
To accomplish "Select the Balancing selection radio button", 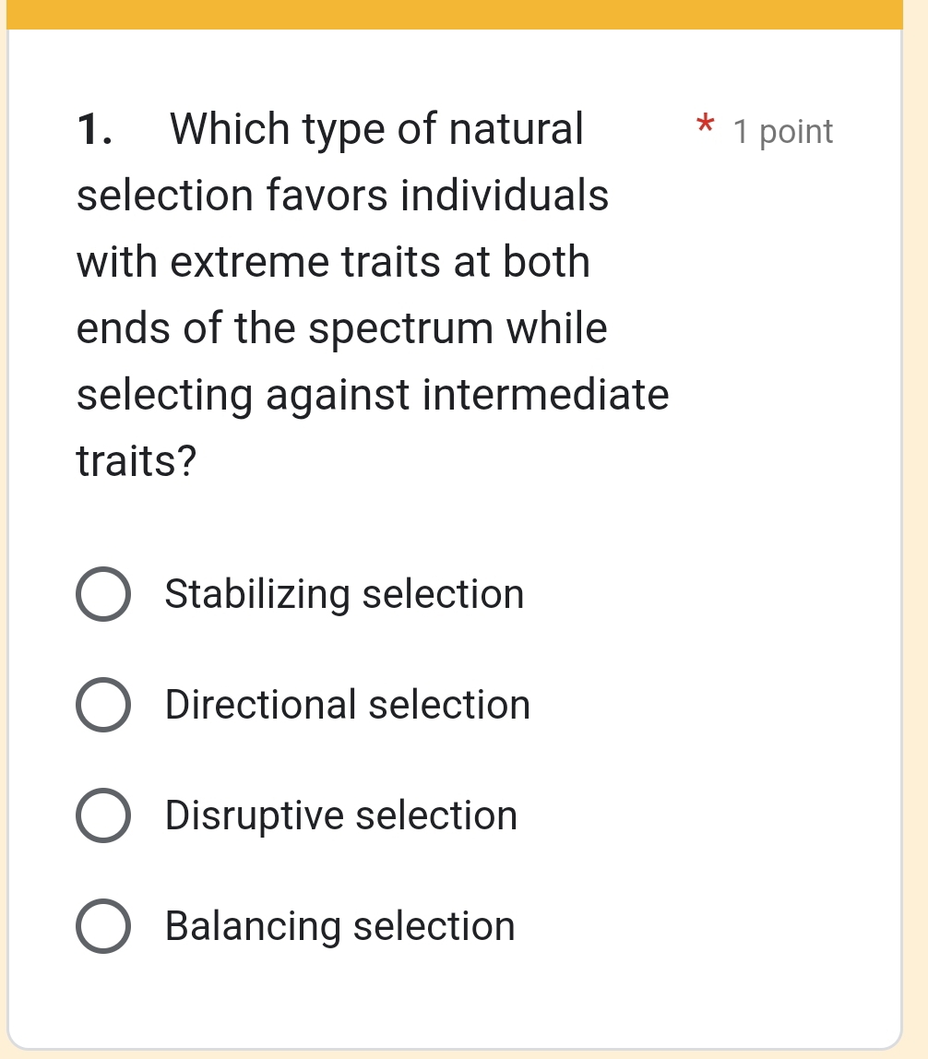I will click(102, 926).
